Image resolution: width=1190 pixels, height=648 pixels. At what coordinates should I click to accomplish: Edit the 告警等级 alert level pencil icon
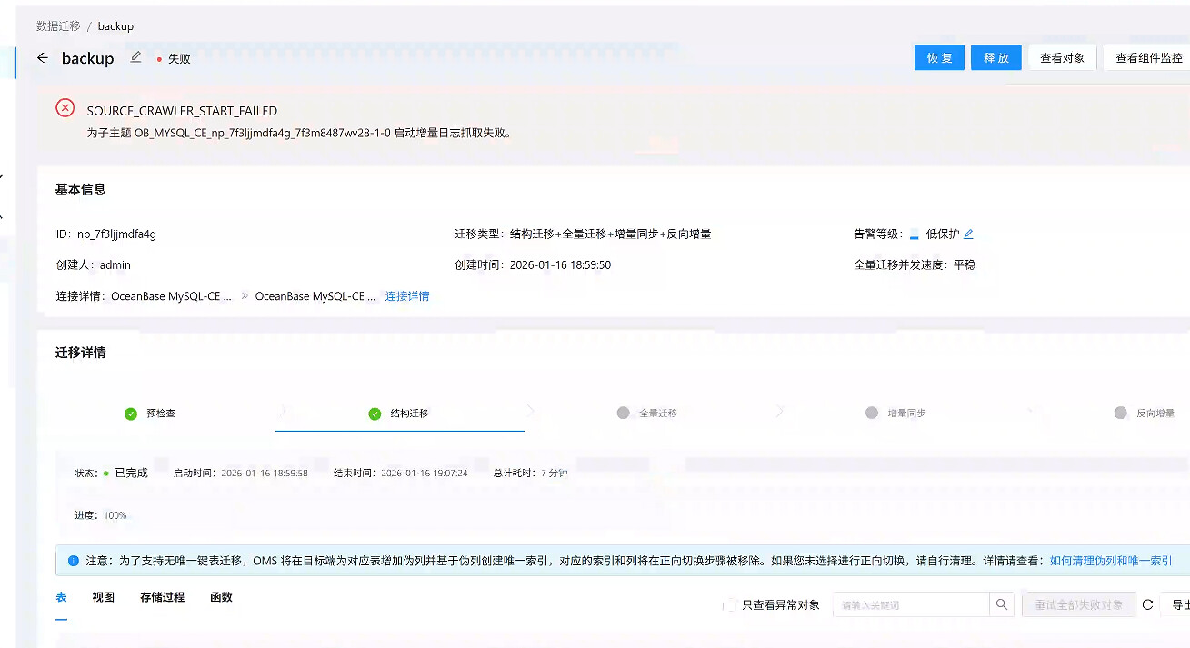968,234
